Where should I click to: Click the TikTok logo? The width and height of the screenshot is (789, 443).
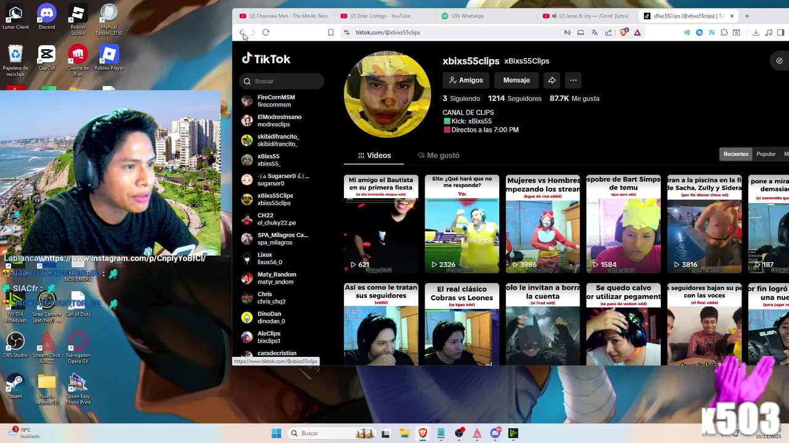(x=266, y=59)
